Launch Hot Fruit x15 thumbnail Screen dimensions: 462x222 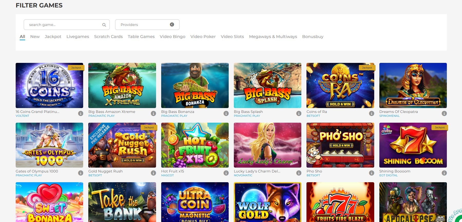point(195,145)
